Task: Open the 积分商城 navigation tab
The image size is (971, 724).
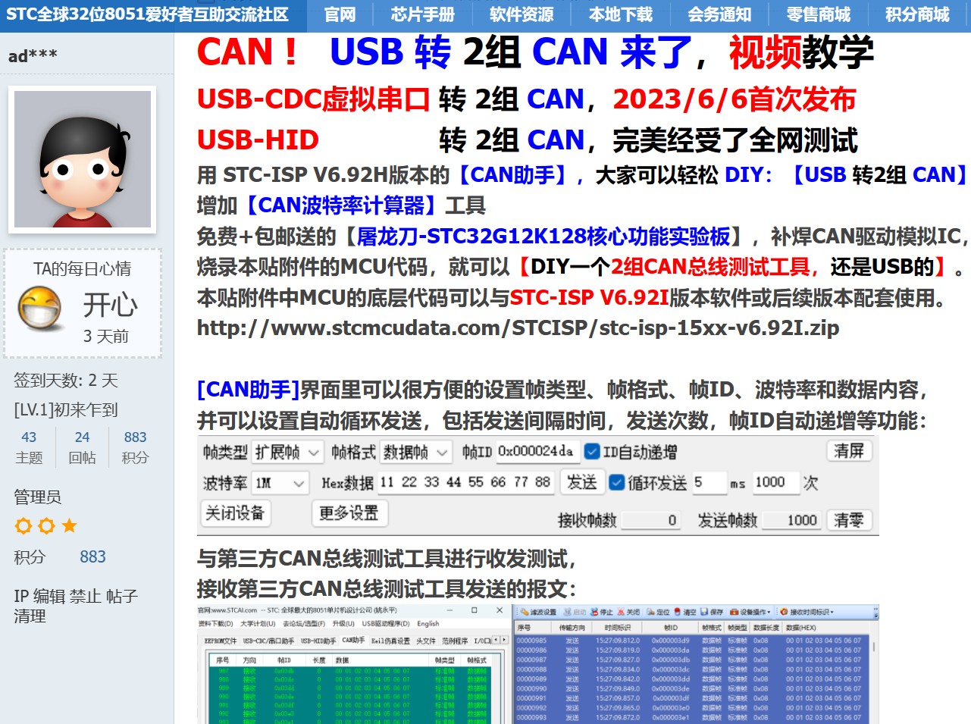Action: point(917,14)
